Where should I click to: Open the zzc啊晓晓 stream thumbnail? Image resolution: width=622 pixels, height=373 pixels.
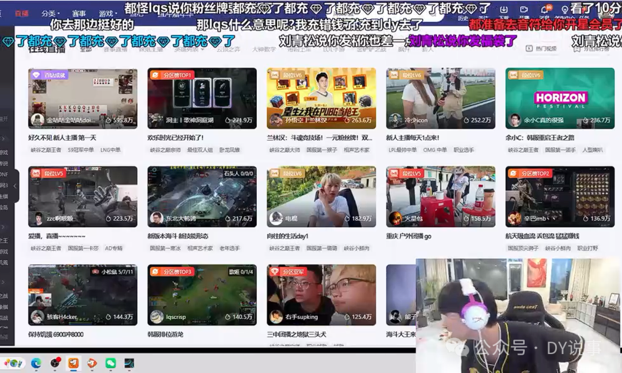[x=82, y=197]
